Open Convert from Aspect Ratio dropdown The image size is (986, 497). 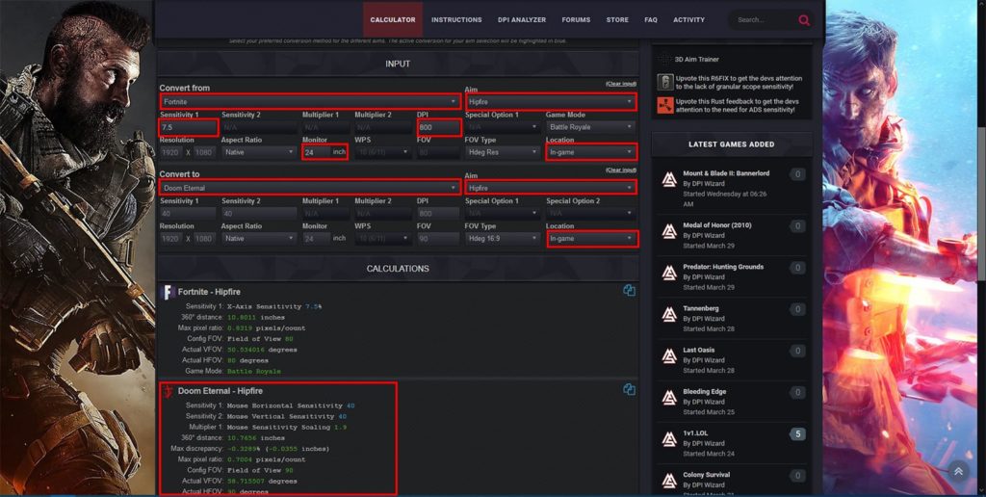pos(258,152)
